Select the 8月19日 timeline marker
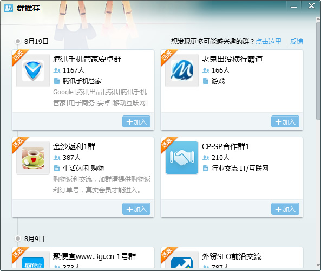This screenshot has width=321, height=271. (18, 41)
